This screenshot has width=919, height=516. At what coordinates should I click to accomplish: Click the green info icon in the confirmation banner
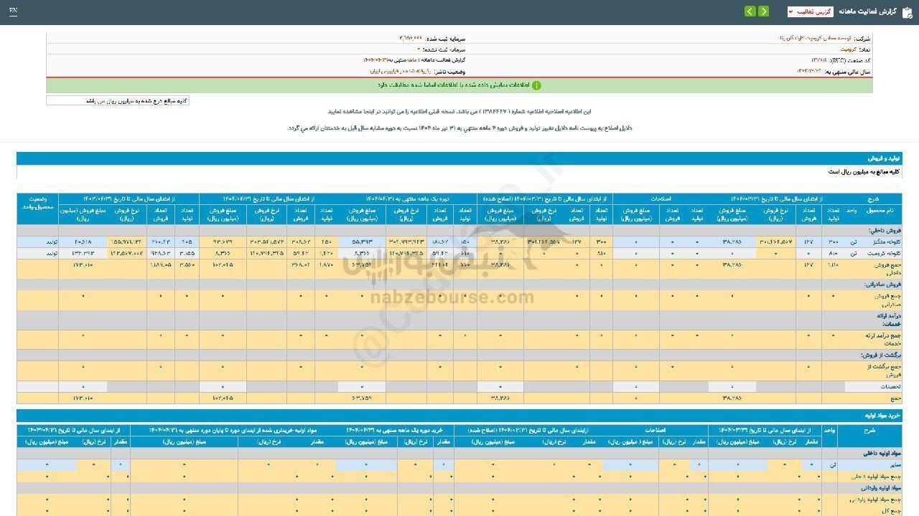click(x=538, y=84)
